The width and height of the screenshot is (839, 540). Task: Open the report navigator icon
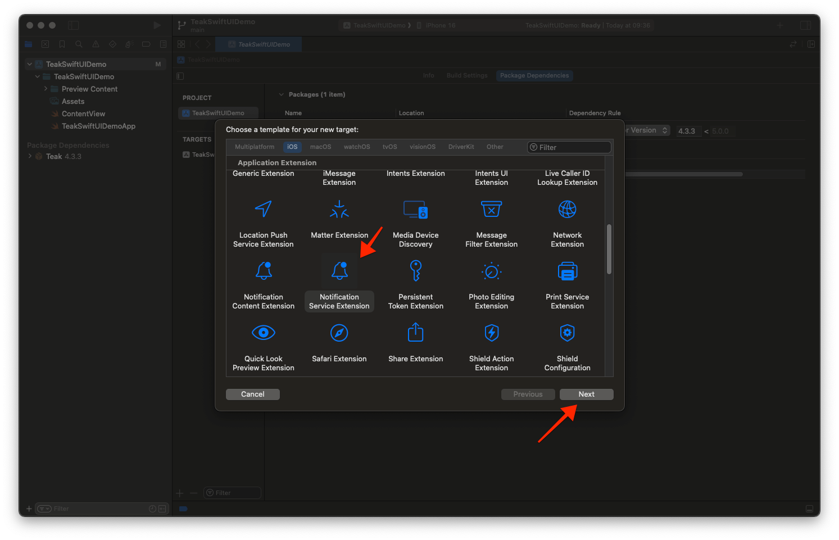(163, 44)
